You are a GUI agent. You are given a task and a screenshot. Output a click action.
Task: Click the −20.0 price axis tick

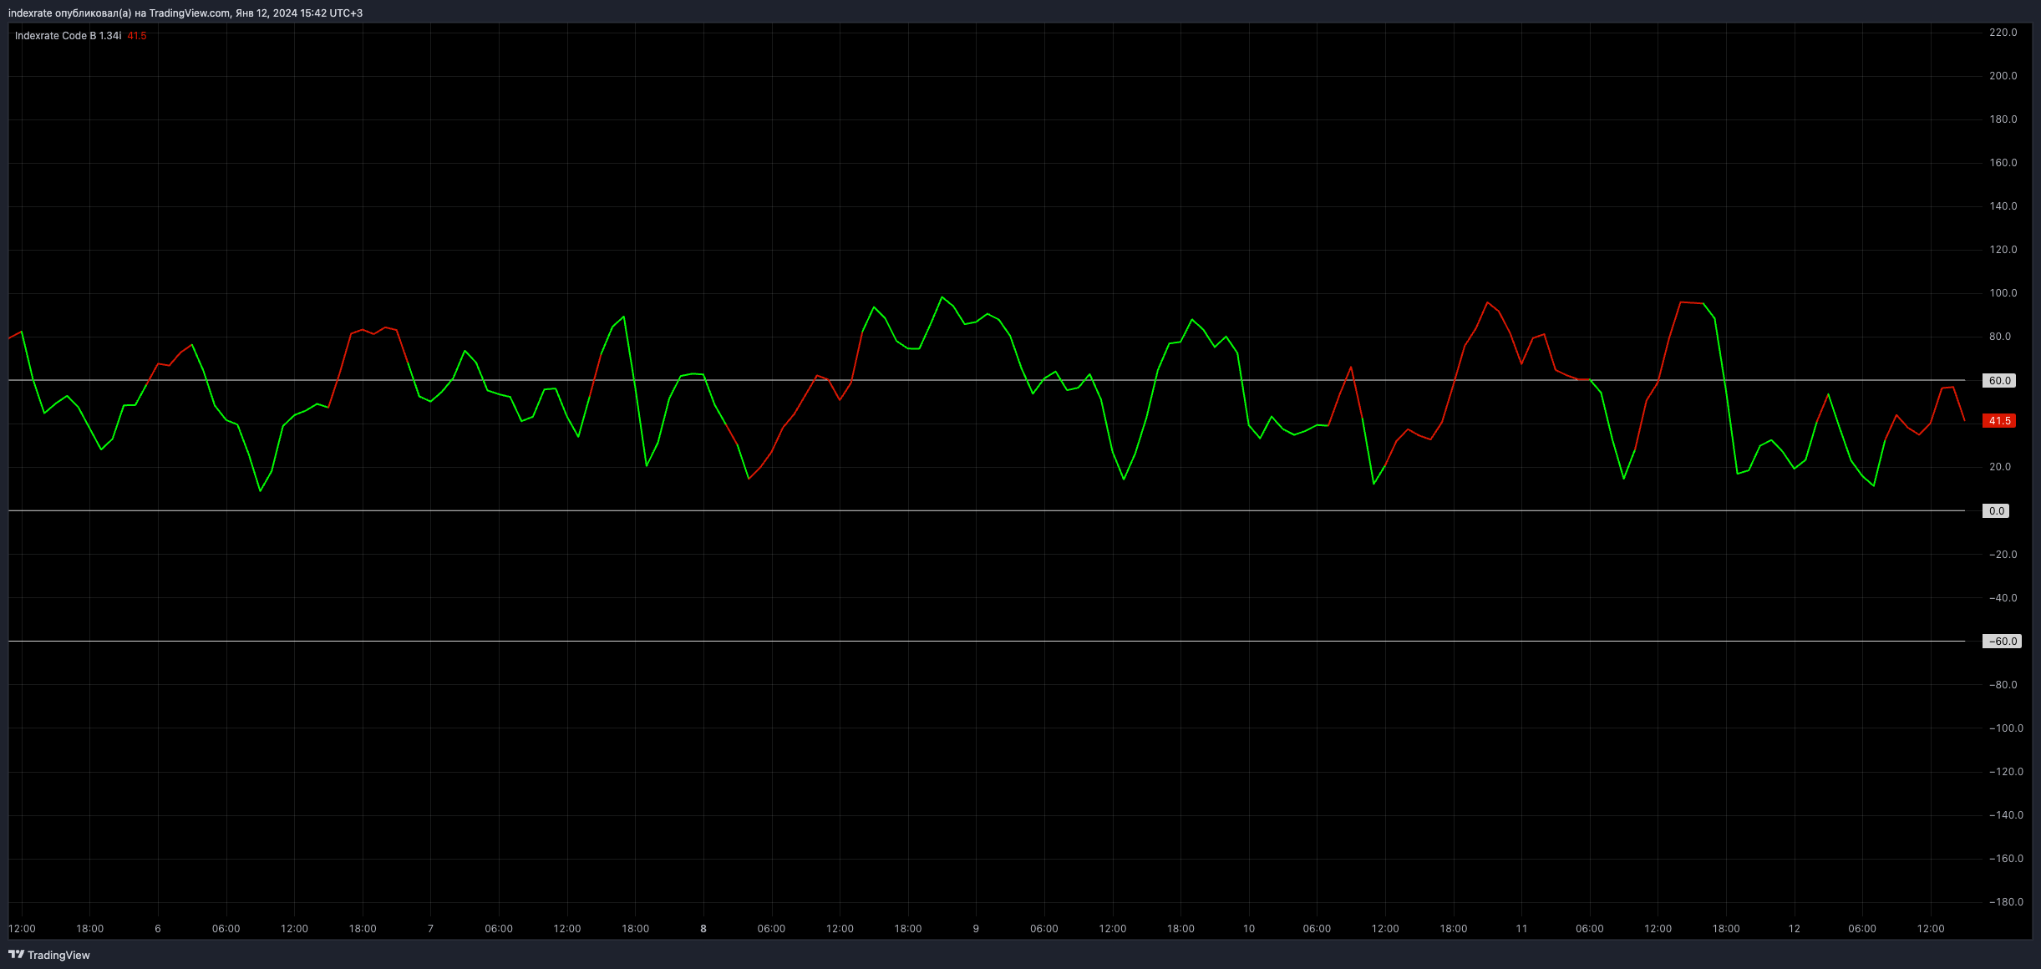2003,555
